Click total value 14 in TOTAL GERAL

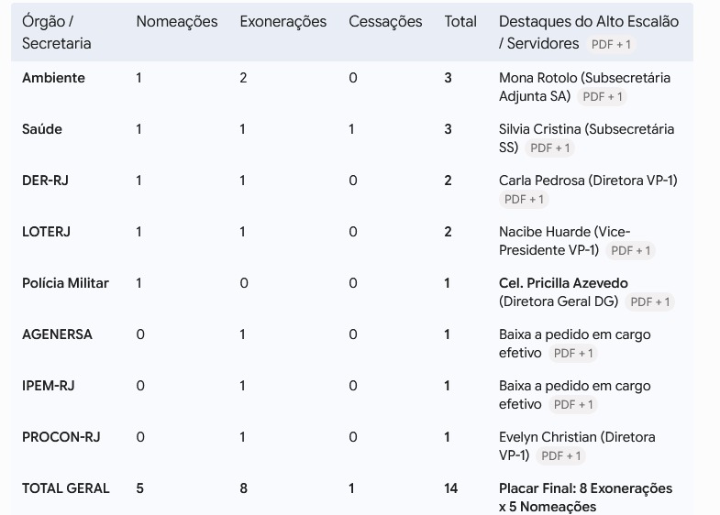(451, 488)
